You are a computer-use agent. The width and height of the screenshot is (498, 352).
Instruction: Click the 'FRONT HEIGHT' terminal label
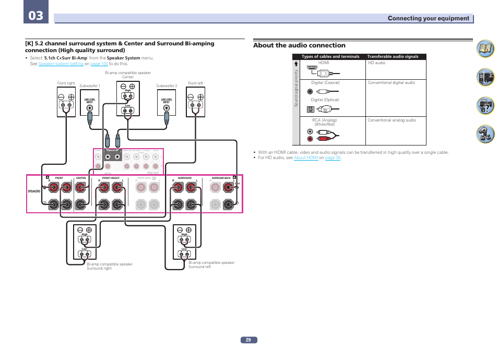pyautogui.click(x=111, y=178)
